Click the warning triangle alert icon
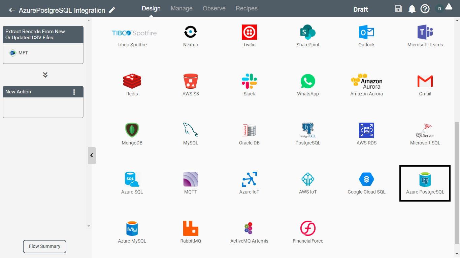This screenshot has height=258, width=460. (449, 6)
